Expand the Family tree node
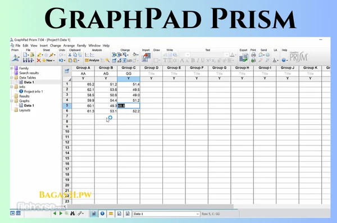Image resolution: width=337 pixels, height=223 pixels. (12, 68)
